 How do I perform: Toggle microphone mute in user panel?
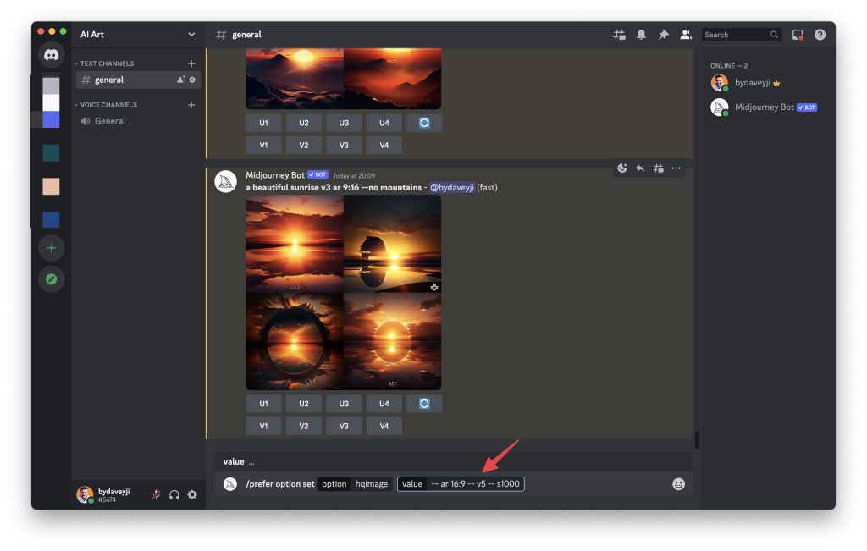tap(157, 494)
